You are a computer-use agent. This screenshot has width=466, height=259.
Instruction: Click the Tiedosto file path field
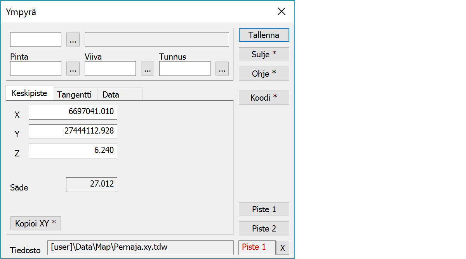tap(140, 248)
